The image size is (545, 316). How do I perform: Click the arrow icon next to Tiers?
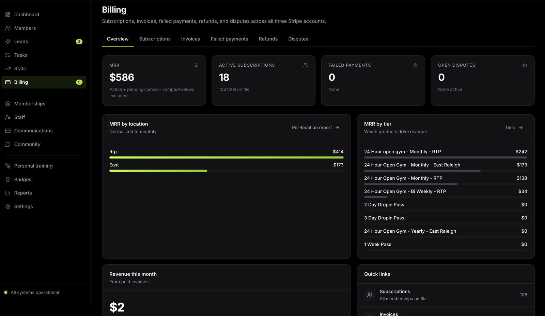pos(521,128)
